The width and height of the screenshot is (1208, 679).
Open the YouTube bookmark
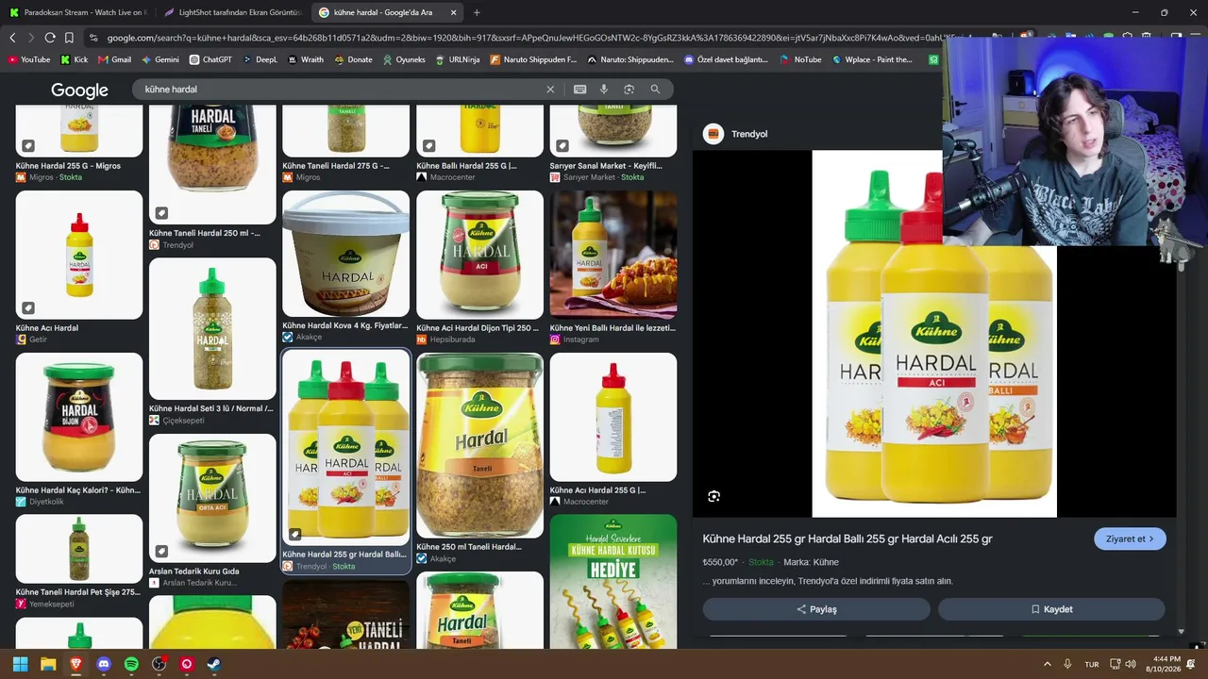[x=29, y=59]
